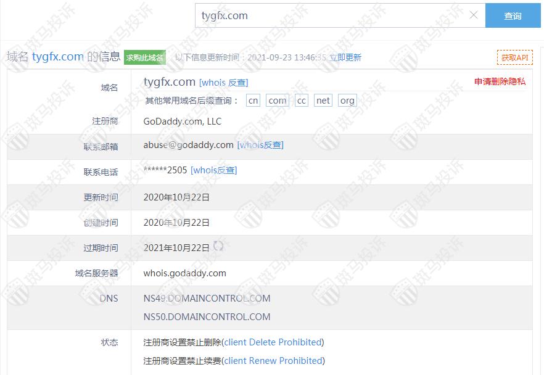The height and width of the screenshot is (375, 544).
Task: Select the org domain suffix option
Action: tap(347, 101)
